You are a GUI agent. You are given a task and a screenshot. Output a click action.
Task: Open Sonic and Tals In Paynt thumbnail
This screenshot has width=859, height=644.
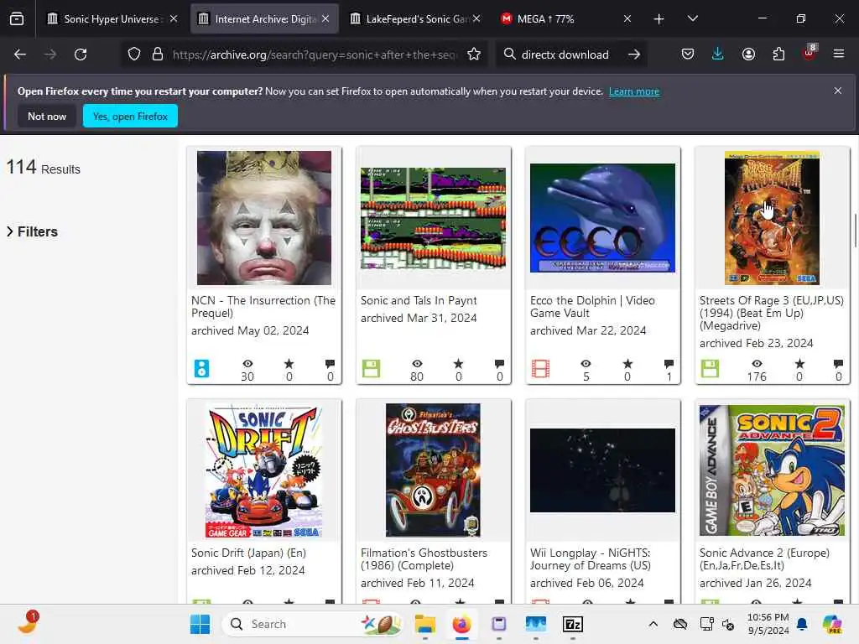coord(434,218)
